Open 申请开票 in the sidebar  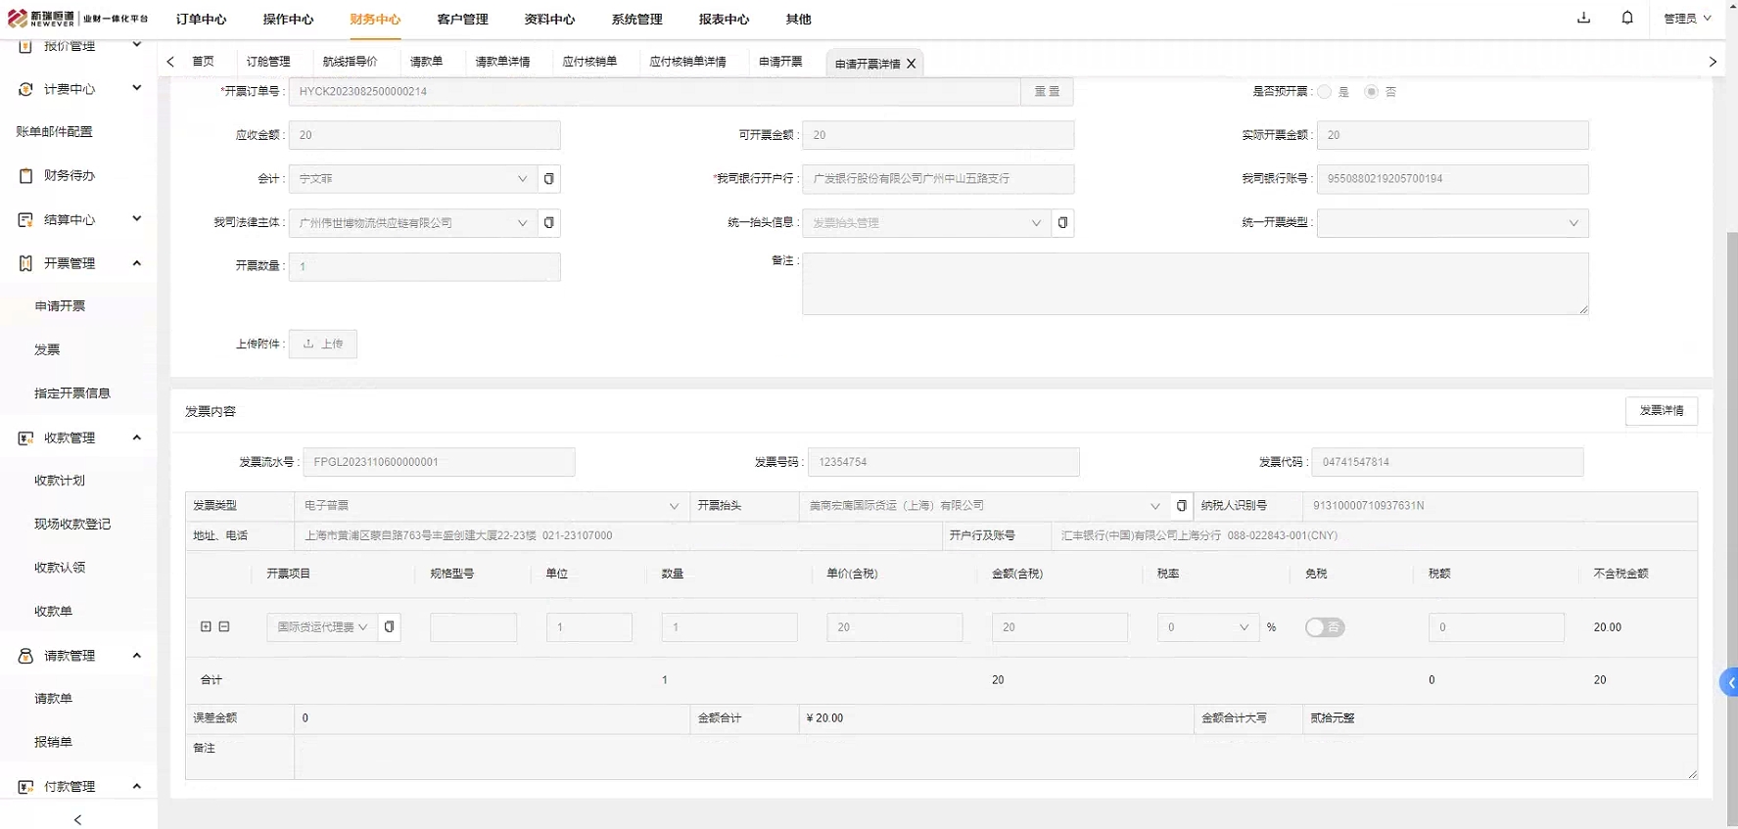click(x=60, y=306)
